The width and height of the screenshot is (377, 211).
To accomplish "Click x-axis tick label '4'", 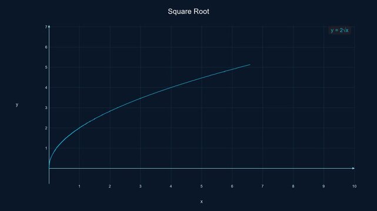I will pos(171,186).
